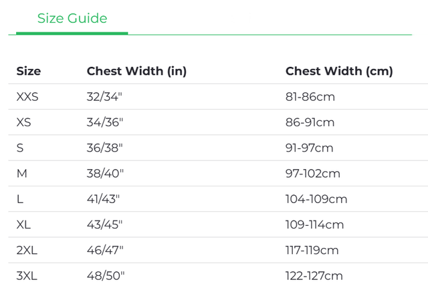The image size is (428, 302).
Task: Click the 46/47" inch measurement
Action: (x=105, y=250)
